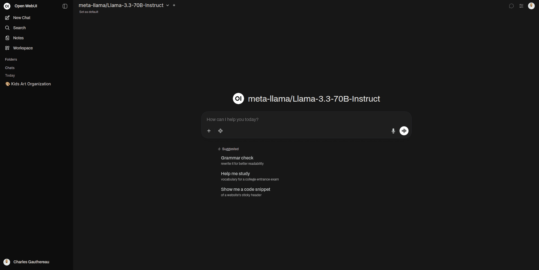Click the Set as default link
The image size is (539, 270).
89,12
